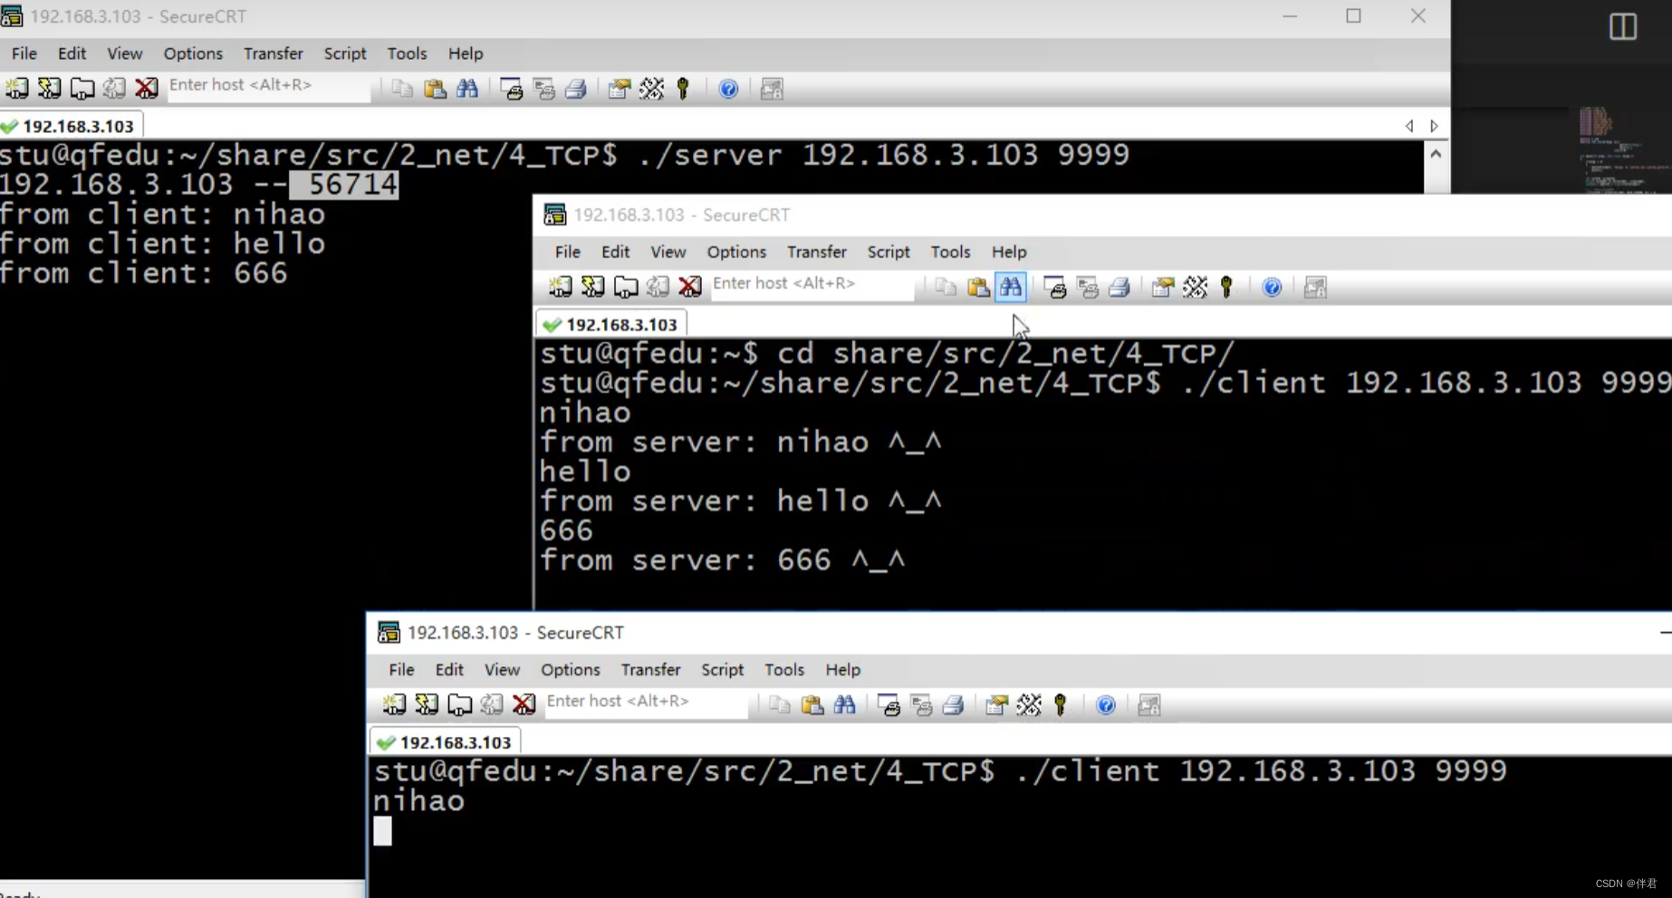Open Session Options icon in middle window
The image size is (1672, 898).
coord(1163,287)
